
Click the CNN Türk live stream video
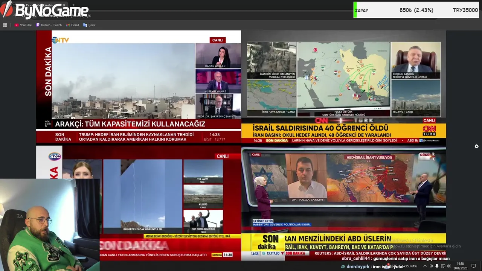click(343, 87)
